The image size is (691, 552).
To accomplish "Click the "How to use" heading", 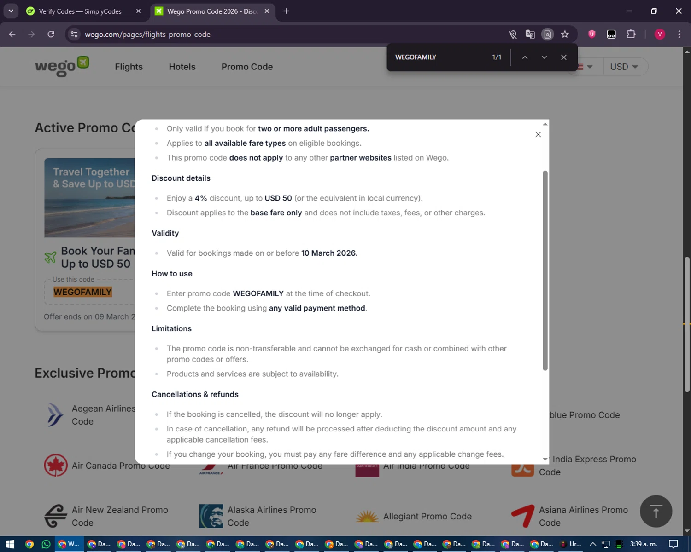I will (x=172, y=274).
